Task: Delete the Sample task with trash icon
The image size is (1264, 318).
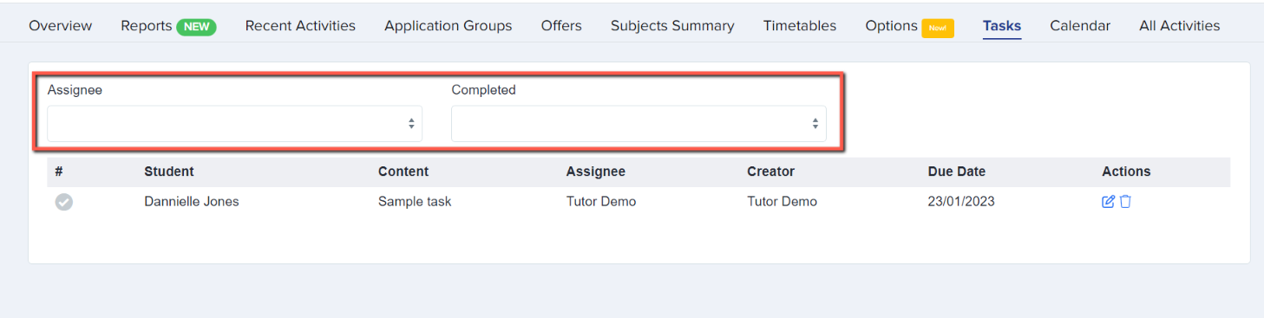Action: [x=1125, y=202]
